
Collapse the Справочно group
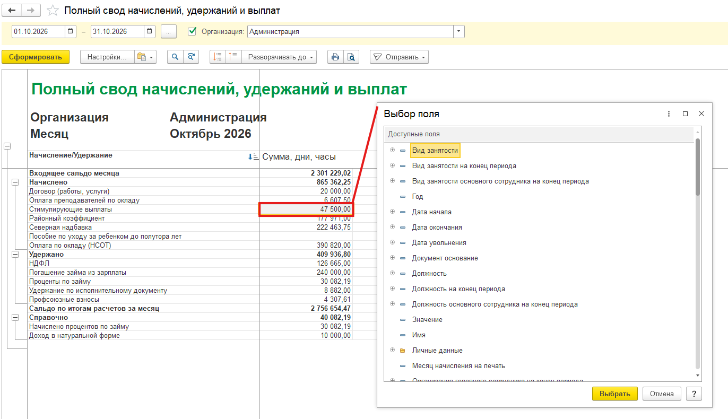pos(15,318)
